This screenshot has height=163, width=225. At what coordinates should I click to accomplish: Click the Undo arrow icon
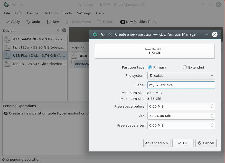coord(28,22)
